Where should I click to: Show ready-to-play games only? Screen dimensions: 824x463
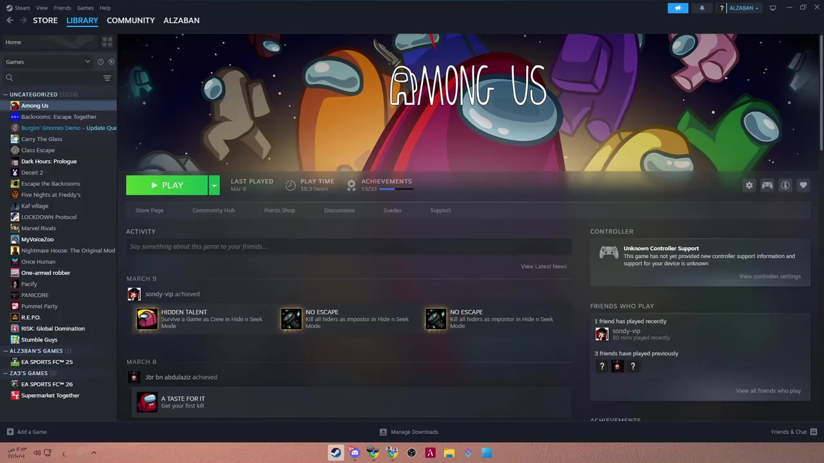tap(111, 62)
